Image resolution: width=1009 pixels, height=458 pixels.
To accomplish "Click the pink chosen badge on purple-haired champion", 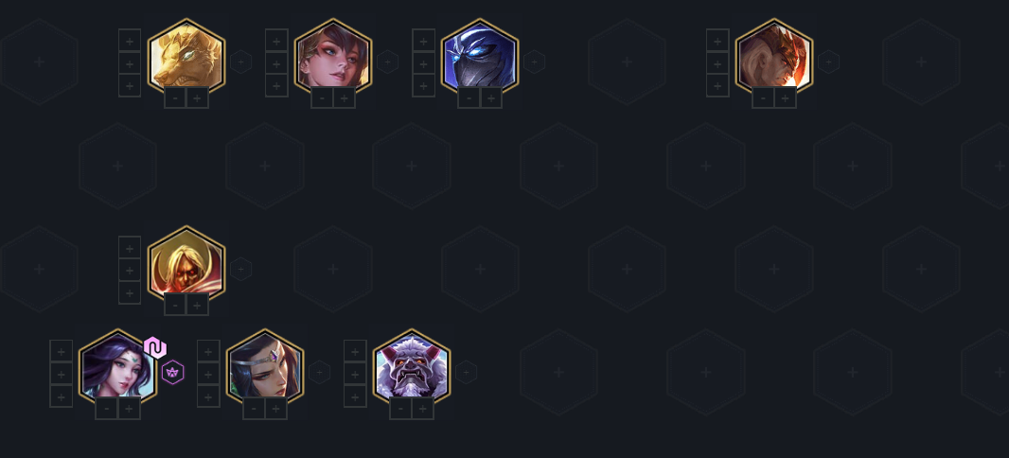I will [x=155, y=348].
